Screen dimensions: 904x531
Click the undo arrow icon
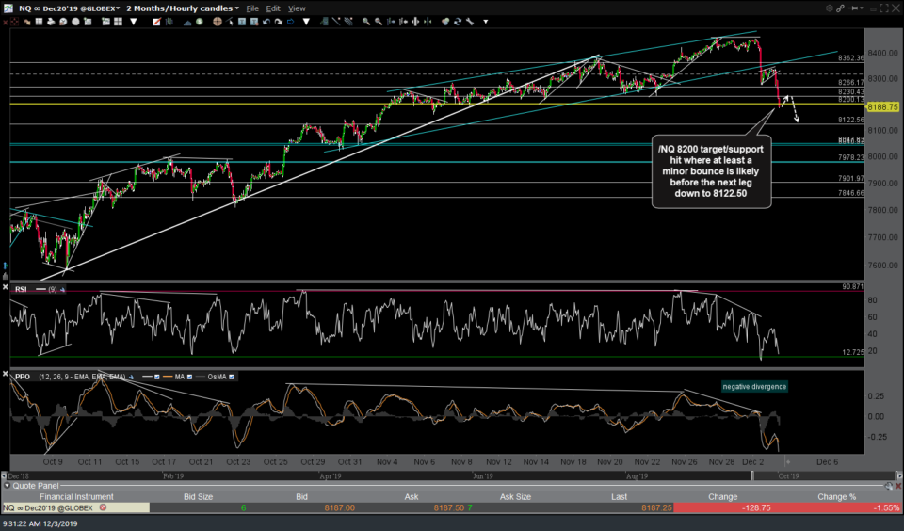[266, 22]
